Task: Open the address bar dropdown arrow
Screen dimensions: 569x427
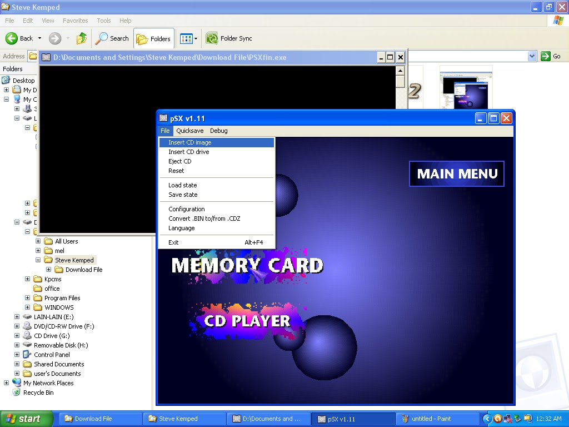Action: click(532, 56)
